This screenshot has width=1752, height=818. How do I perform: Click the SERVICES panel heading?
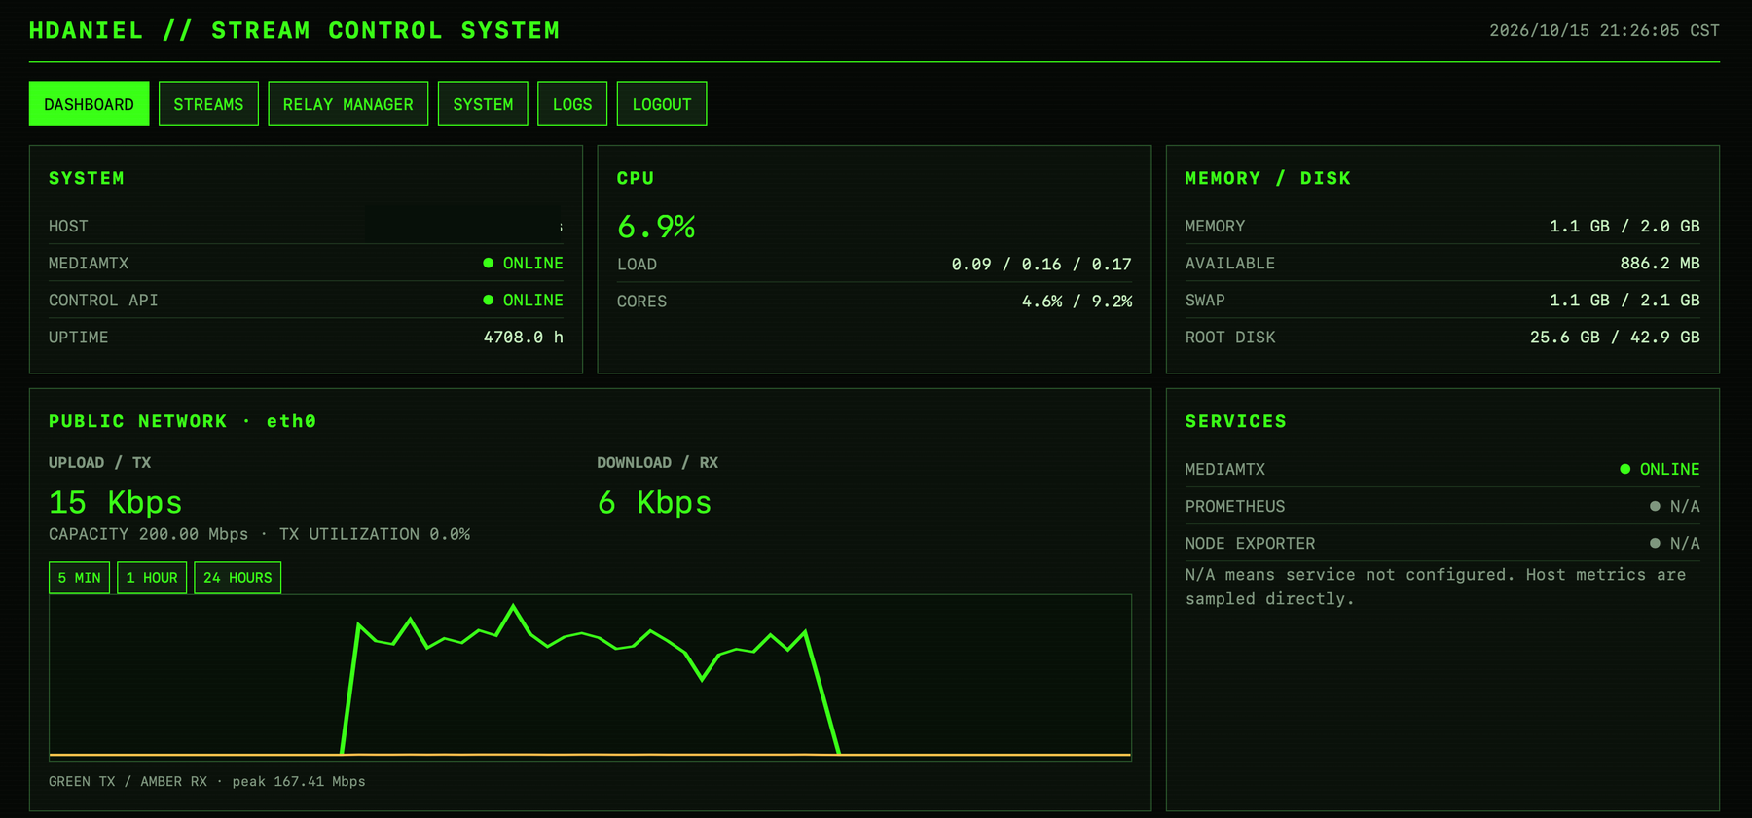tap(1235, 421)
